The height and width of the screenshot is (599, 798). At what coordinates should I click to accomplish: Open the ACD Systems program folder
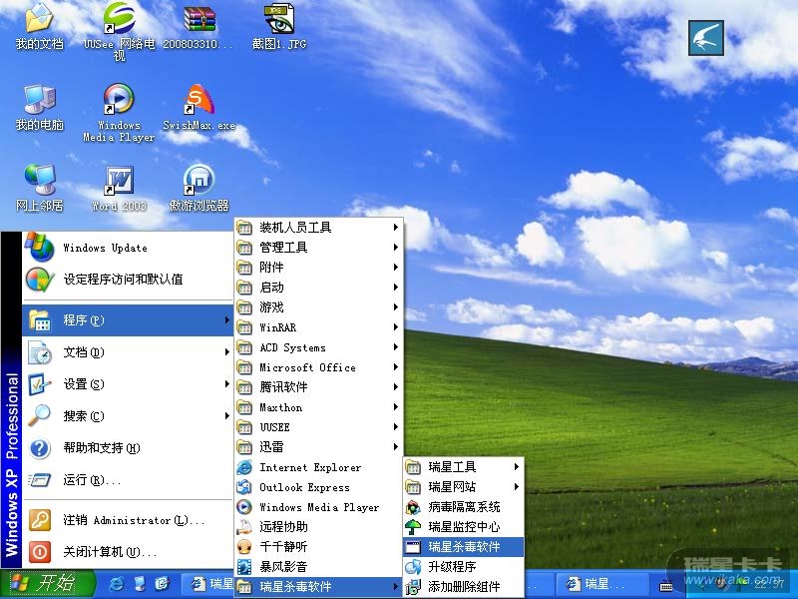[x=318, y=347]
